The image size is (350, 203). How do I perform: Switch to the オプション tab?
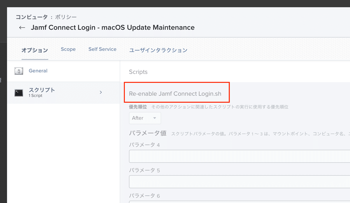point(35,50)
